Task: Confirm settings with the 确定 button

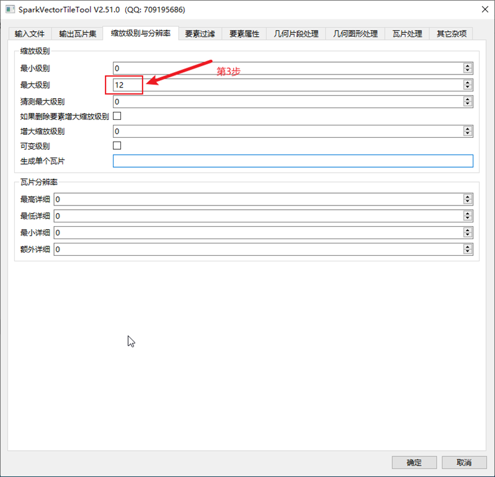Action: click(414, 463)
